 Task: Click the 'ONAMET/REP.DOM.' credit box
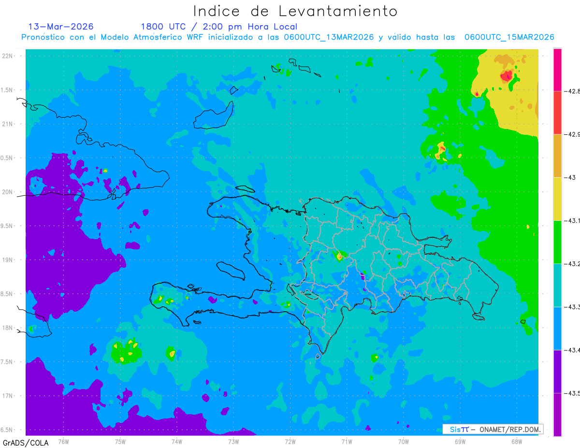493,429
